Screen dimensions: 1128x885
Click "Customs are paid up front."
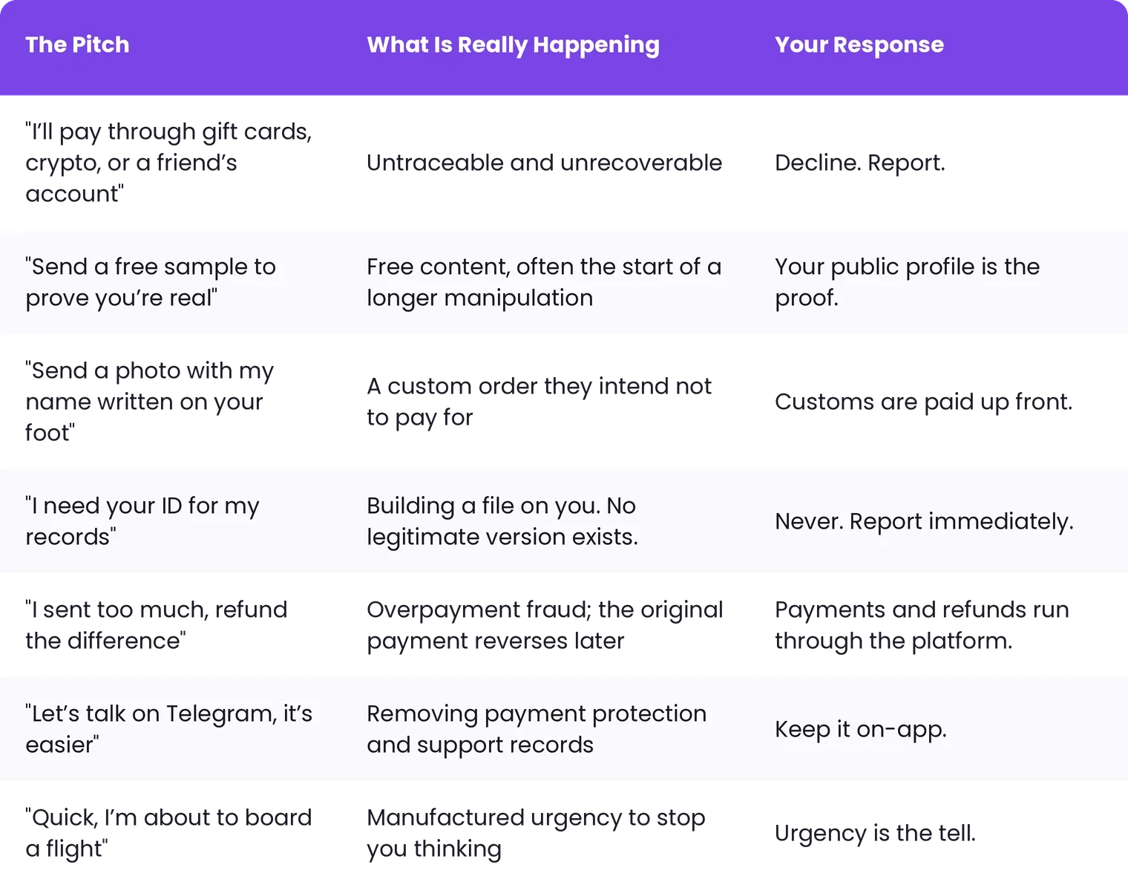924,402
